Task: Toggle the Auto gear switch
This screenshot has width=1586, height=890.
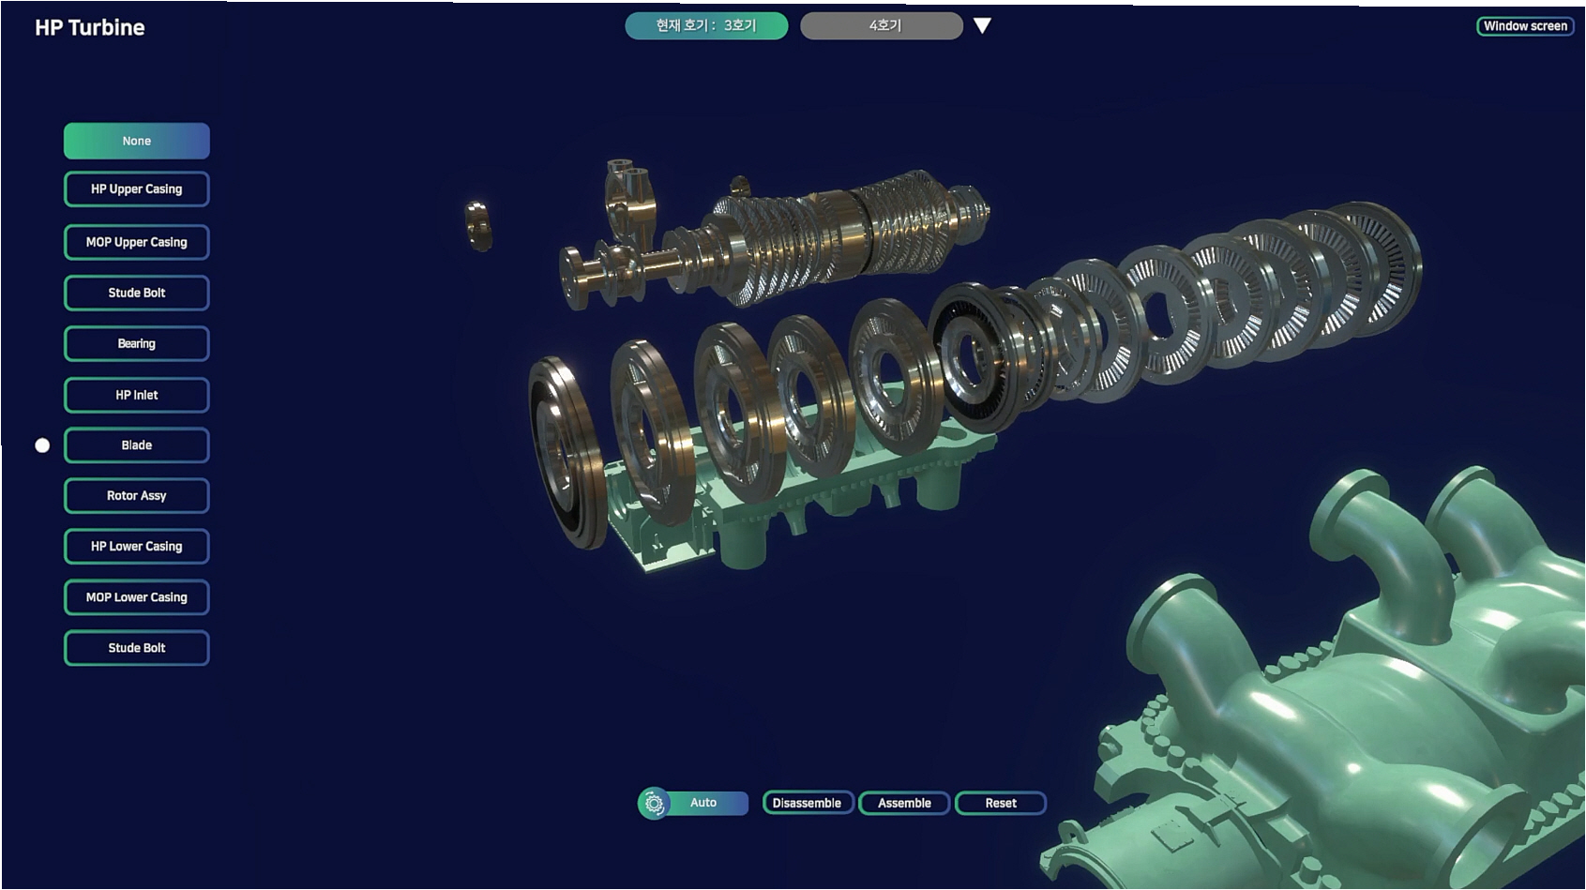Action: (656, 804)
